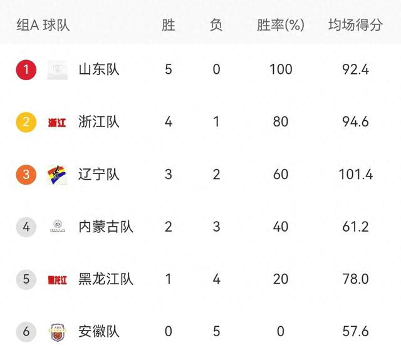The width and height of the screenshot is (401, 360).
Task: Click the red Zhejiang team logo
Action: pos(57,123)
